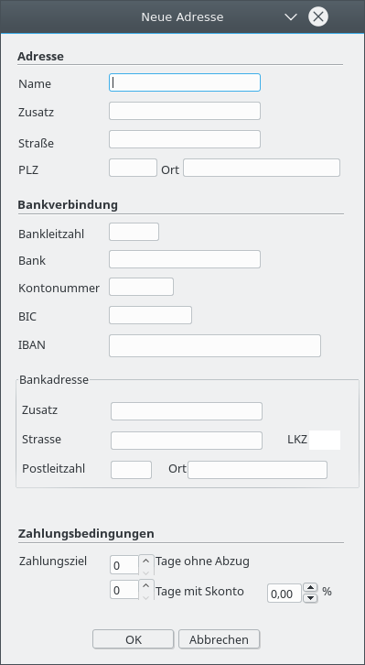Screen dimensions: 365x665
Task: Select the Kontonummer field
Action: point(142,287)
